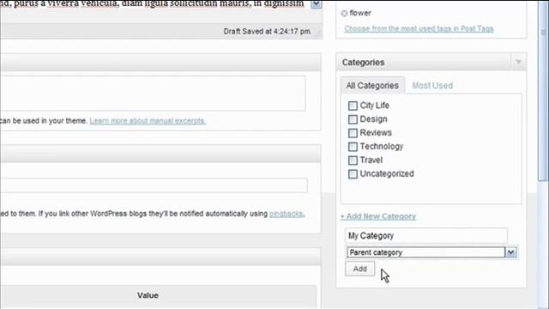Check the Travel category
Viewport: 549px width, 309px height.
tap(353, 161)
